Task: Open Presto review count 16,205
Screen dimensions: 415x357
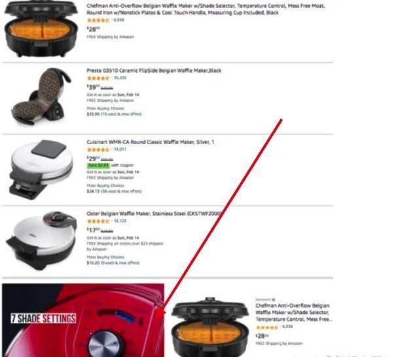Action: 120,78
